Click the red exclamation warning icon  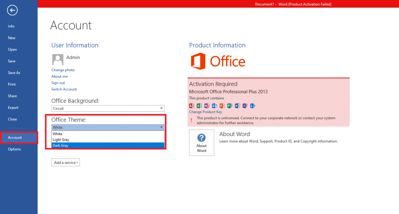click(x=191, y=120)
